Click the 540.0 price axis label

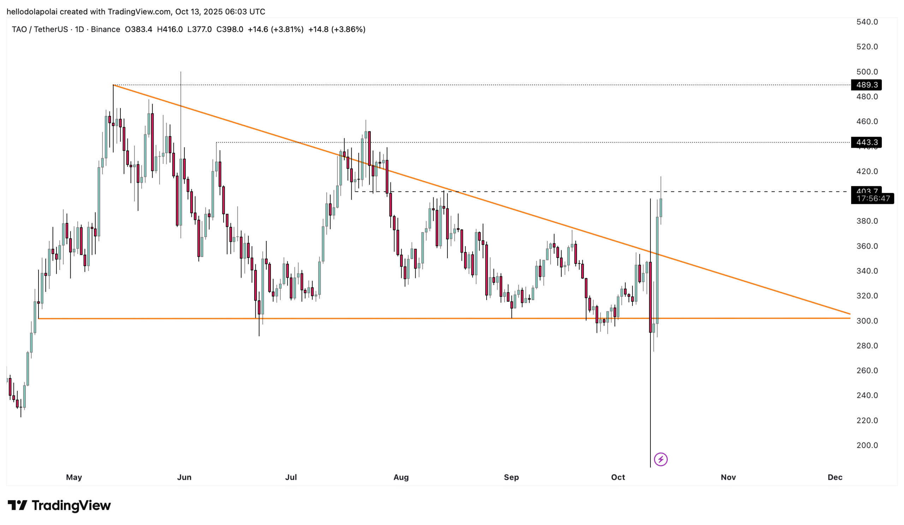[867, 22]
